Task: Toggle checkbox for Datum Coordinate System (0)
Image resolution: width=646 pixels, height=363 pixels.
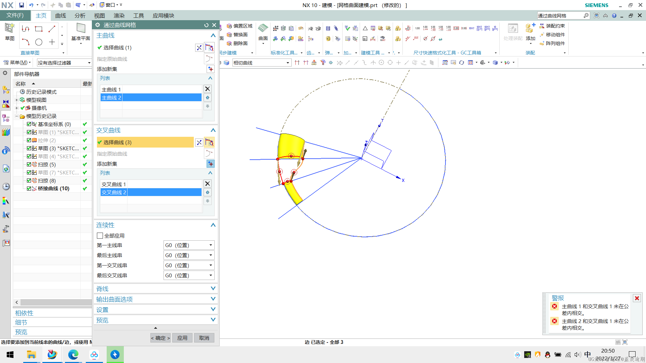Action: pyautogui.click(x=29, y=124)
